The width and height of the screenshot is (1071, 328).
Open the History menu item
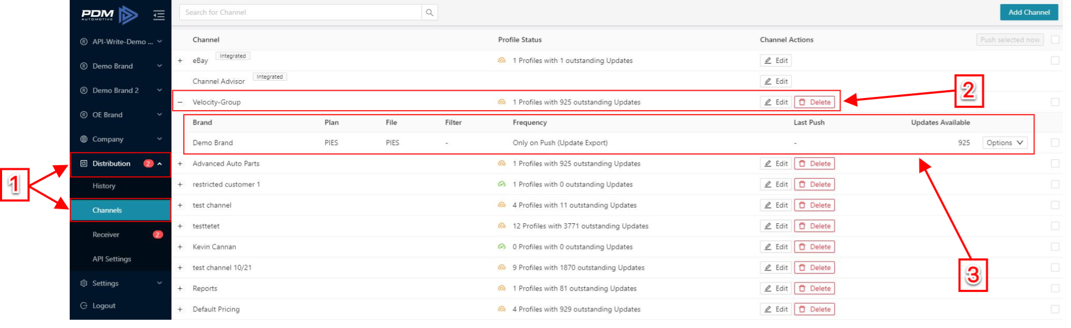coord(121,185)
